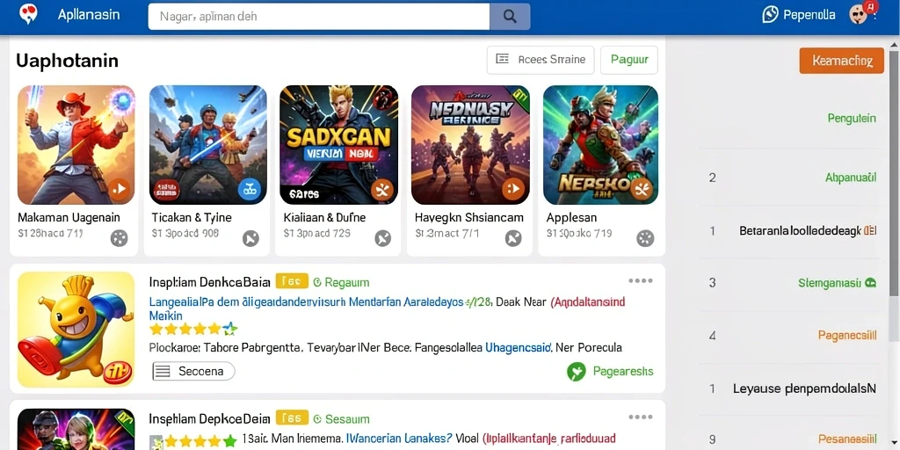The width and height of the screenshot is (900, 450).
Task: Select Abpanauaiil in the sidebar
Action: click(x=851, y=178)
